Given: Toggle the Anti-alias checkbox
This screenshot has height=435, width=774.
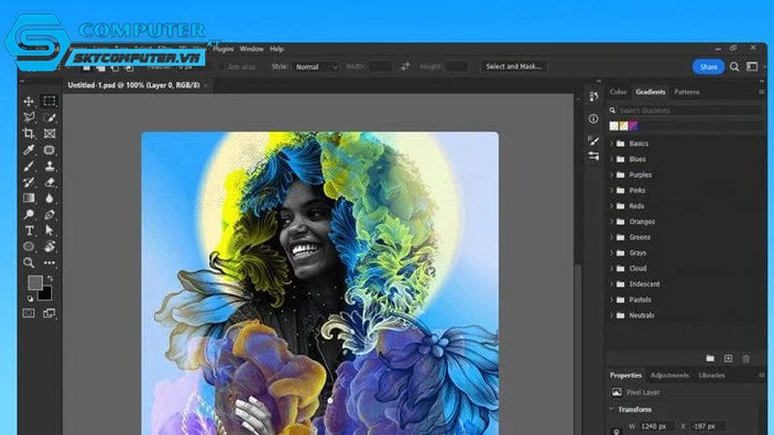Looking at the screenshot, I should pos(222,67).
